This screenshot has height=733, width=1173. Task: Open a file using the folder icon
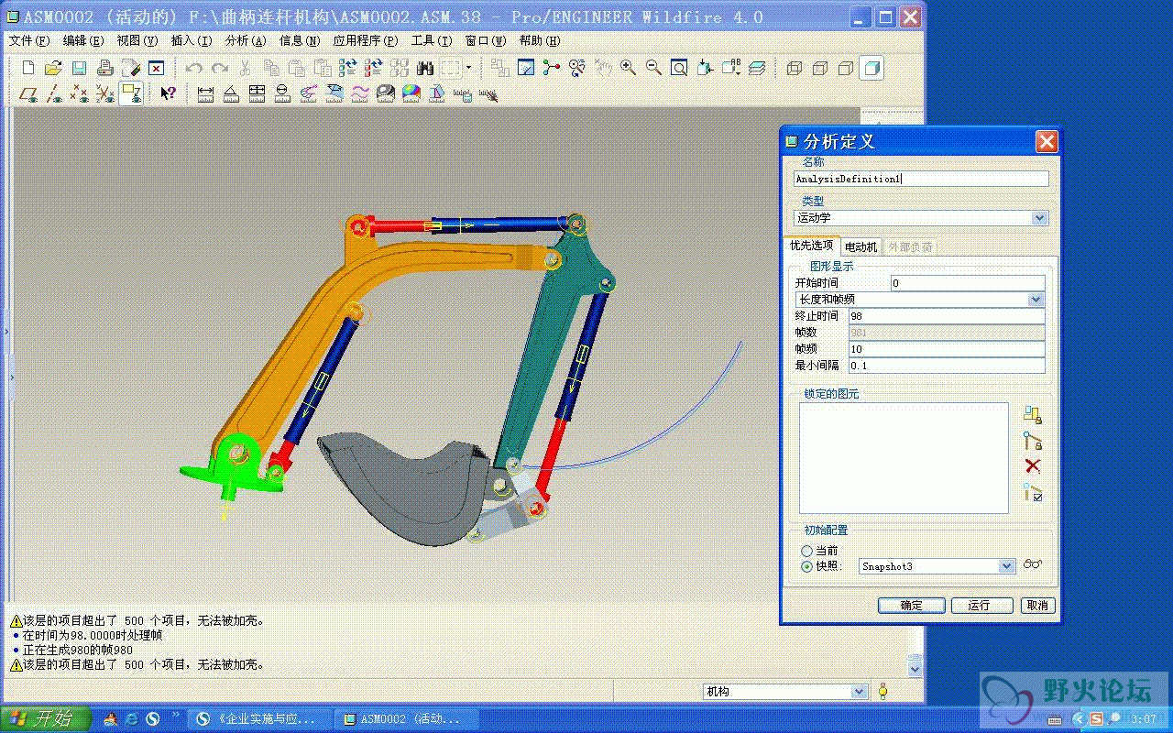point(53,68)
